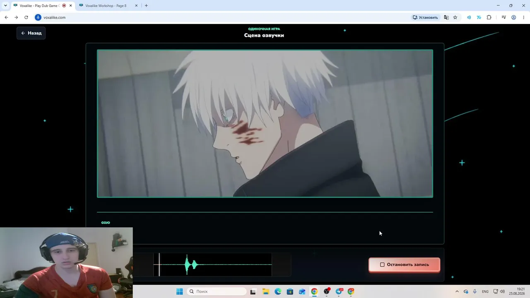Click the Установить install app button
This screenshot has height=298, width=530.
point(425,17)
